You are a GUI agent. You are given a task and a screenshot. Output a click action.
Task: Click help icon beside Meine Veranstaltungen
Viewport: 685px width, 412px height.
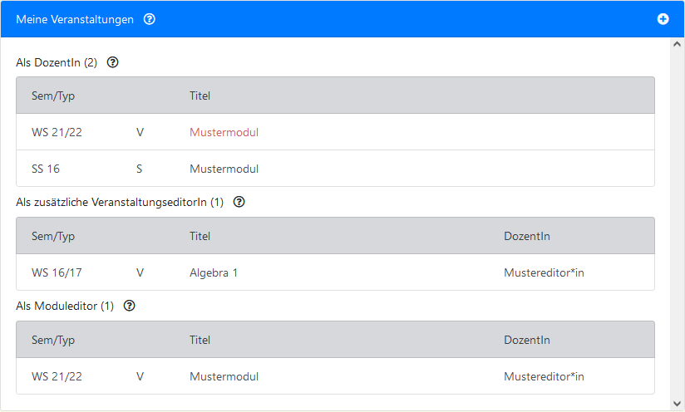pyautogui.click(x=150, y=19)
